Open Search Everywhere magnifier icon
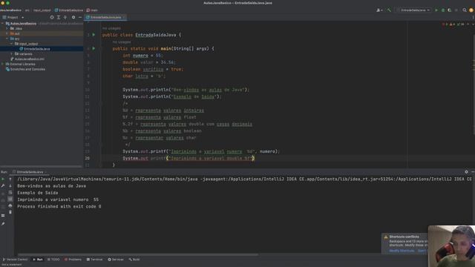Image resolution: width=475 pixels, height=267 pixels. coord(465,10)
